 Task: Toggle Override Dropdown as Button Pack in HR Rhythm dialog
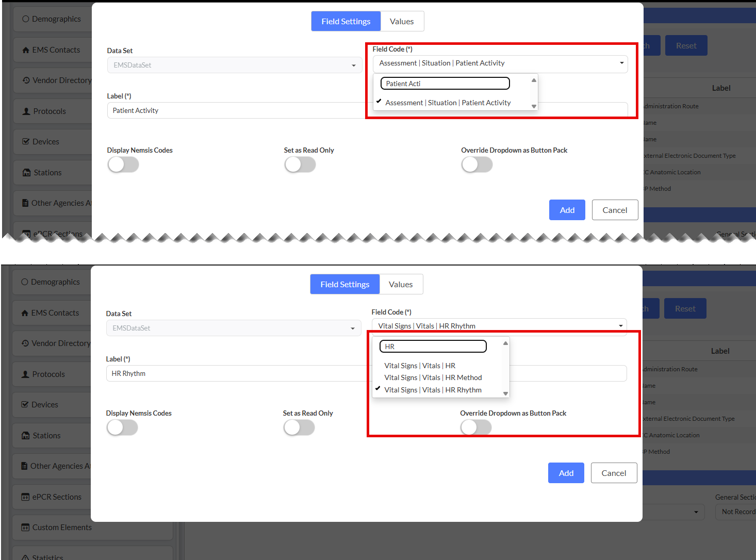pyautogui.click(x=476, y=427)
